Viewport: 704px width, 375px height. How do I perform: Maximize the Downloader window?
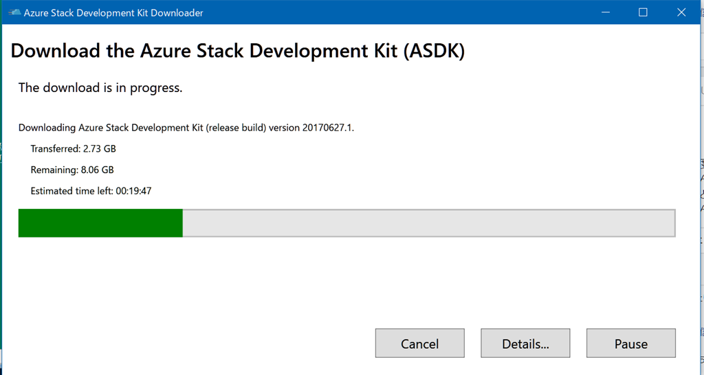643,12
